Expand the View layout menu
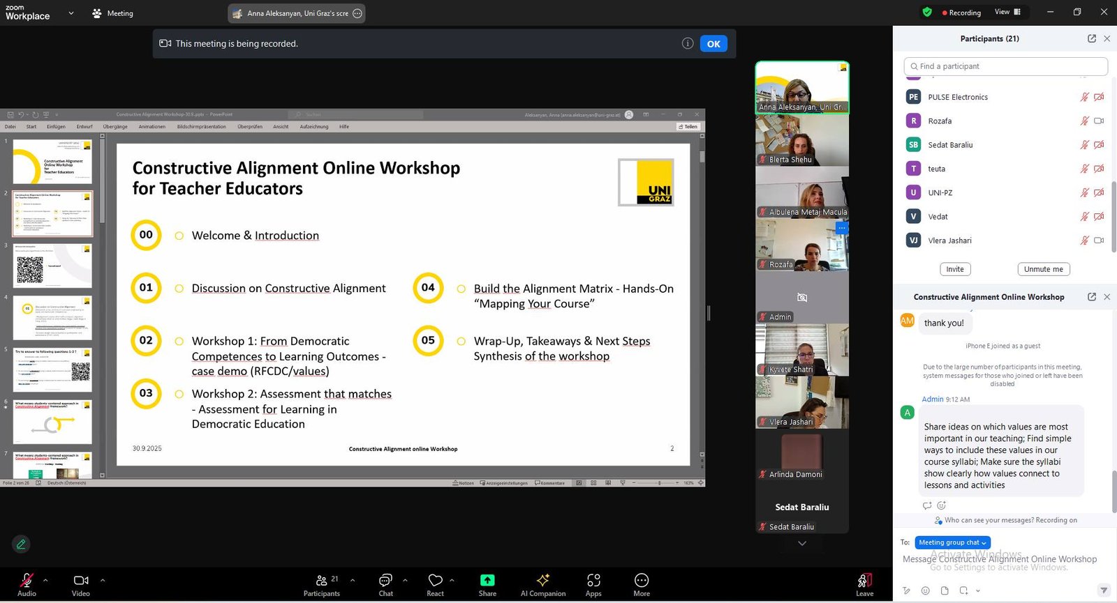1117x603 pixels. click(x=1007, y=12)
